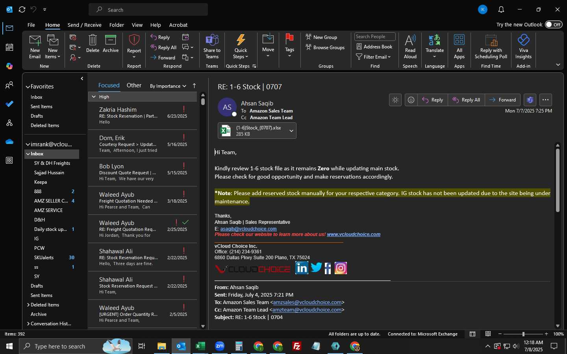The image size is (567, 354).
Task: Open Calendar from left navigation bar
Action: [9, 47]
